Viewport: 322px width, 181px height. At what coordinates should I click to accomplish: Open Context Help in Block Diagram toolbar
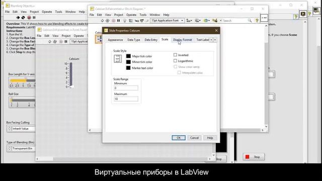point(257,21)
